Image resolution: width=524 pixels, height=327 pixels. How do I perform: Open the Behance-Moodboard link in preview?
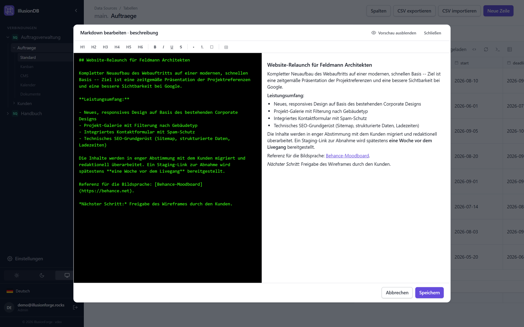347,156
